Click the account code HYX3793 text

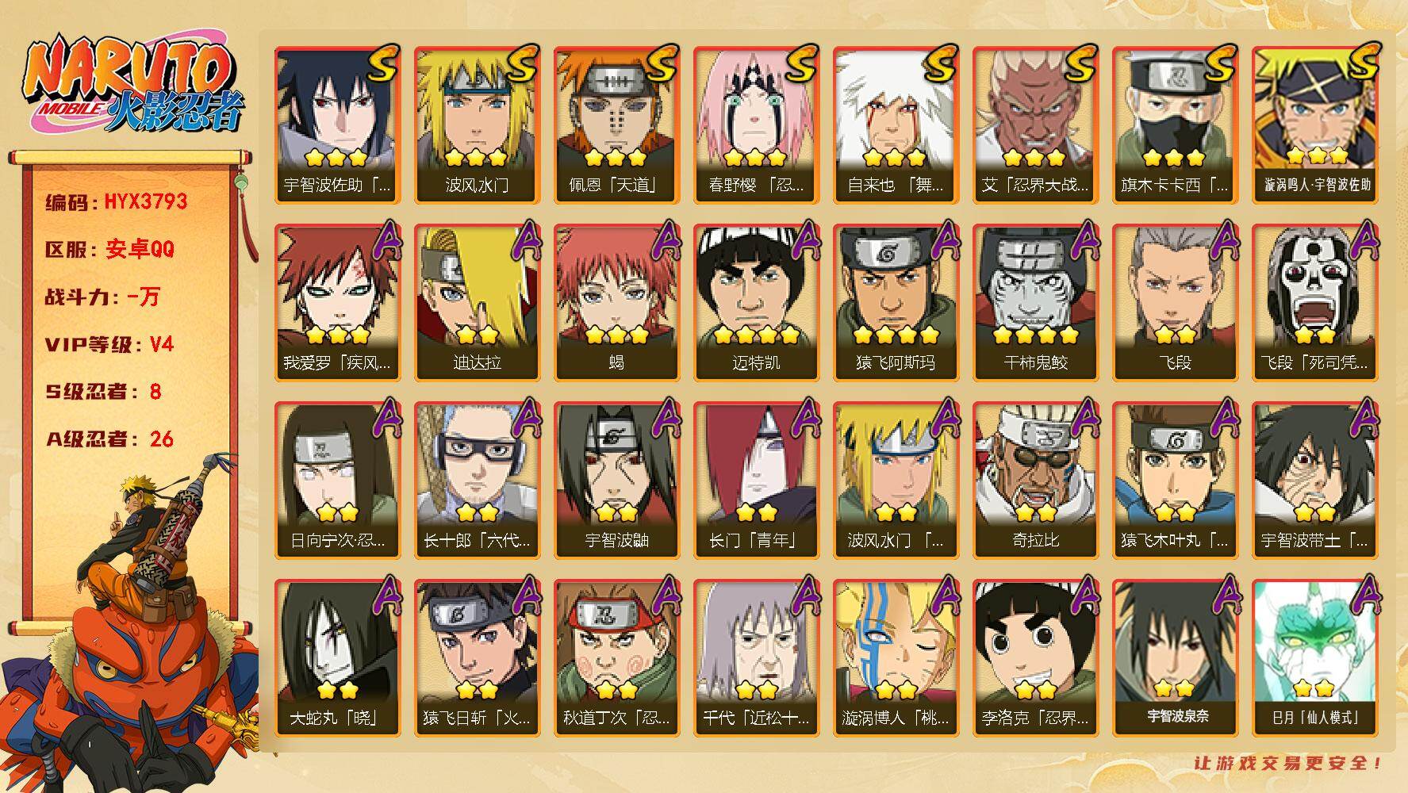click(x=146, y=201)
